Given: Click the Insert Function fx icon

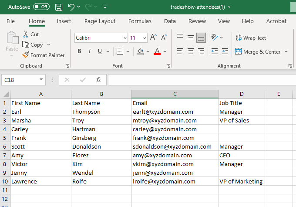Looking at the screenshot, I should click(x=98, y=80).
